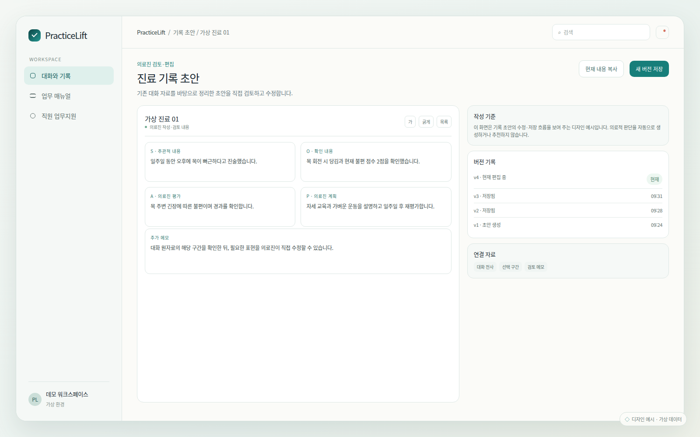
Task: Click the 디자인 예시 · 가상 데이터 badge
Action: pos(653,419)
